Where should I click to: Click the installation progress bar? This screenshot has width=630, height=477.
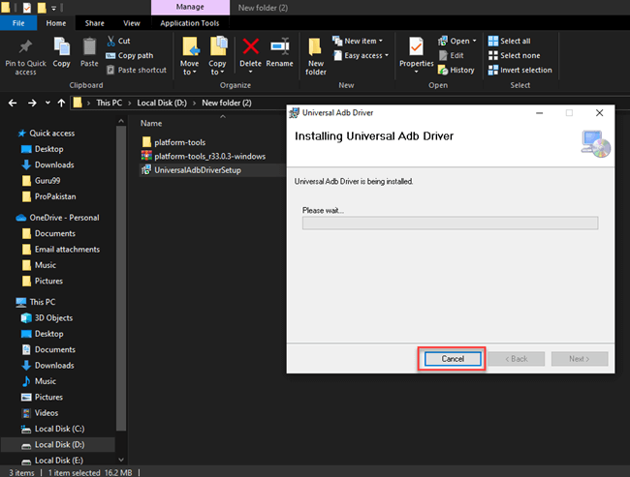[x=450, y=223]
